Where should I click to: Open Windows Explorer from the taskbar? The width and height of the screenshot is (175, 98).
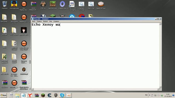17,95
